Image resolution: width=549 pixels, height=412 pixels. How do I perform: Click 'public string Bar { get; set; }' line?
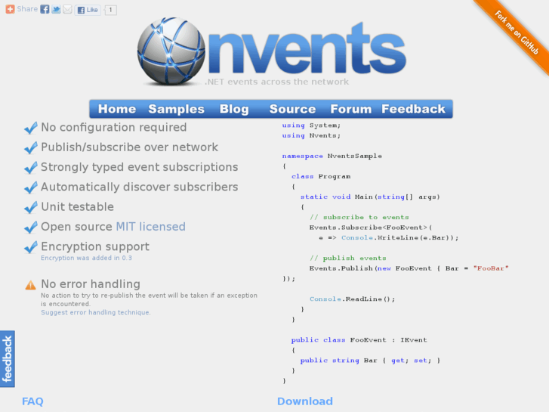click(370, 361)
